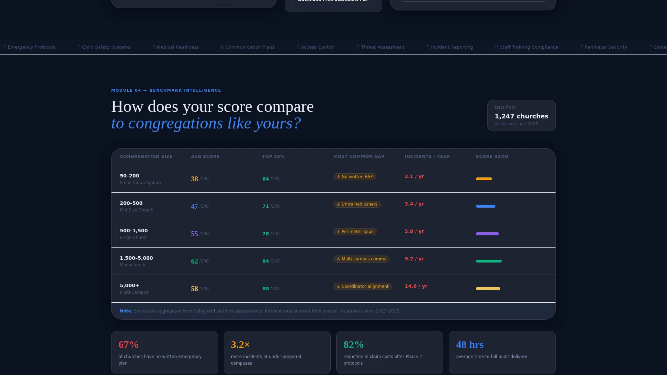Click the green score band for Megachurch
This screenshot has height=375, width=667.
point(489,261)
